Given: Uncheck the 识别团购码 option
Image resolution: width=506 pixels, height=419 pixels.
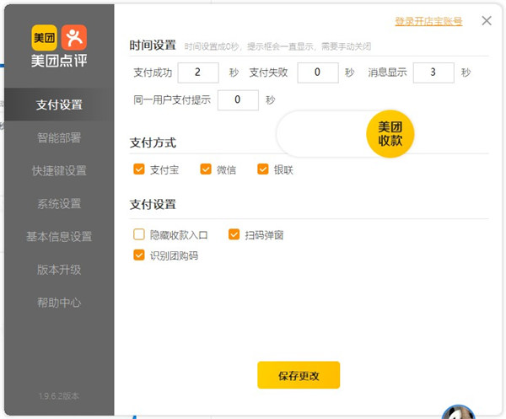Looking at the screenshot, I should coord(139,255).
